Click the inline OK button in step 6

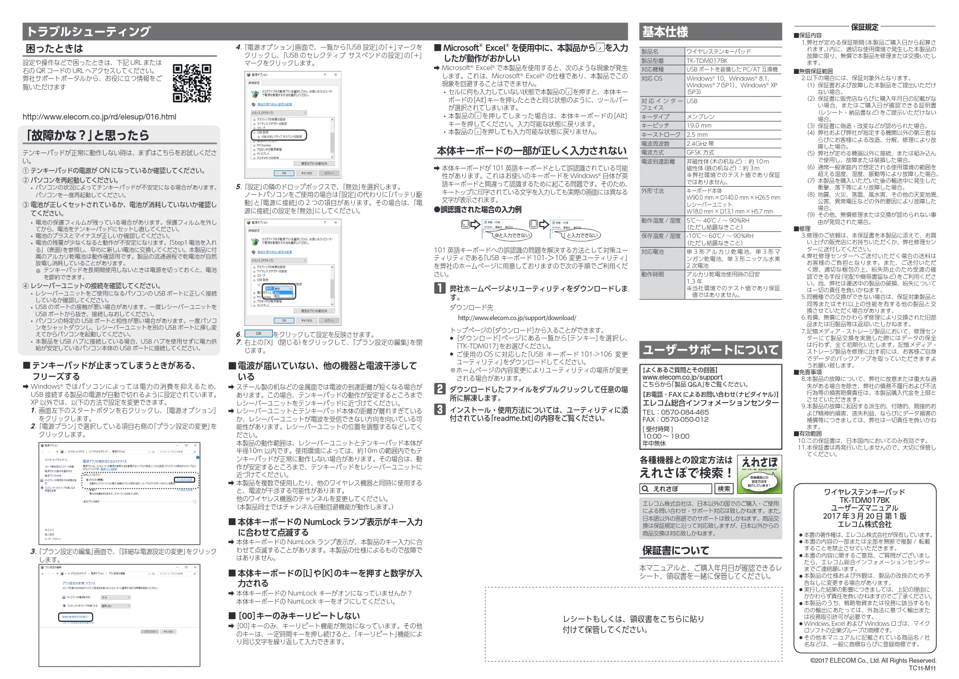tap(258, 334)
